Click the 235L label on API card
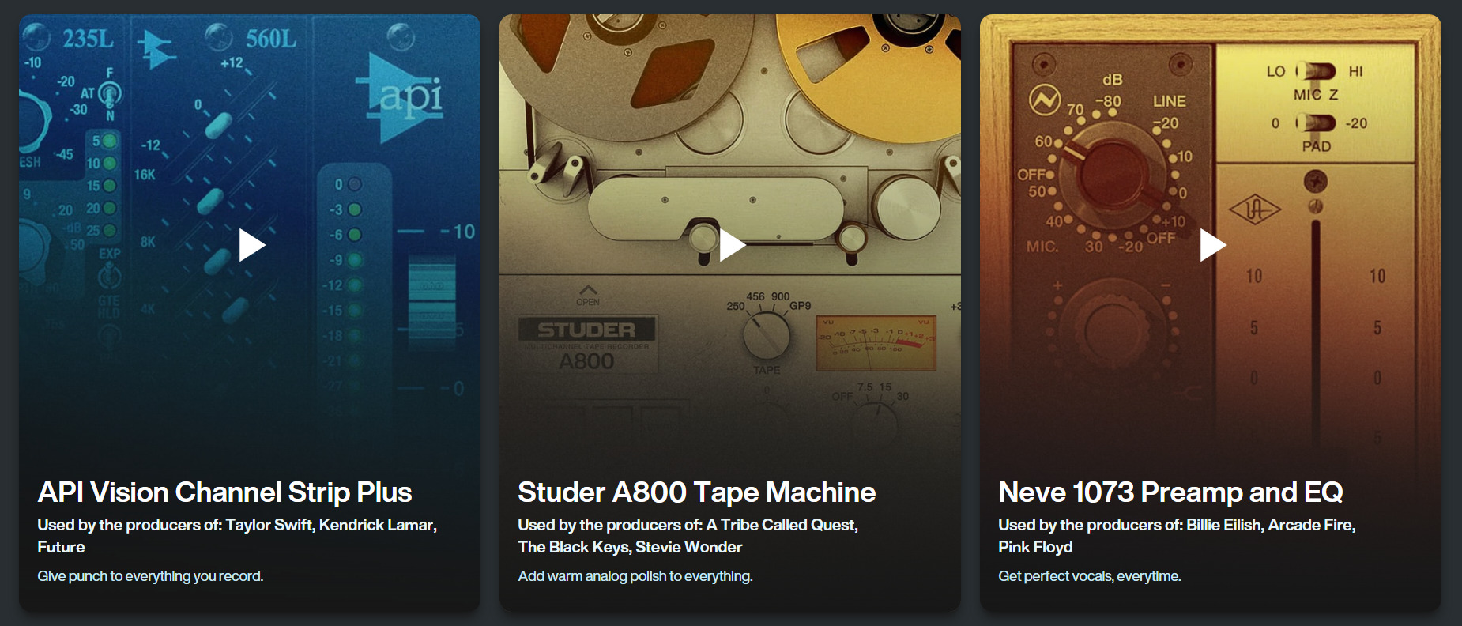 pos(89,38)
